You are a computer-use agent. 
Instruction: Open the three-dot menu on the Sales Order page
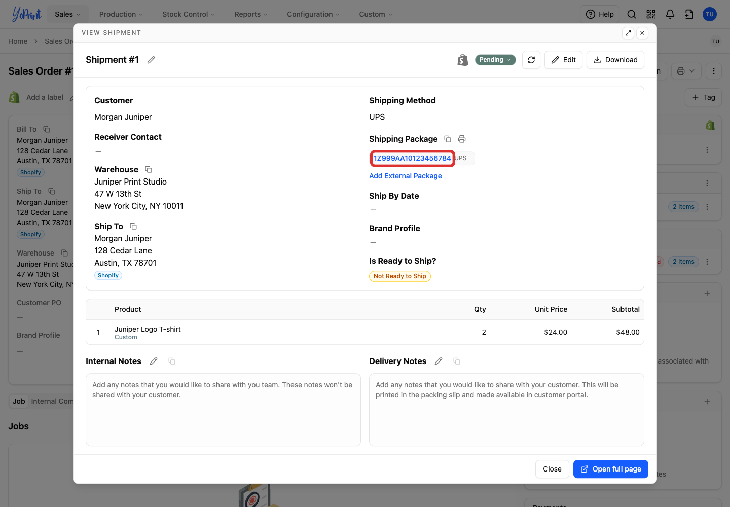pyautogui.click(x=714, y=71)
